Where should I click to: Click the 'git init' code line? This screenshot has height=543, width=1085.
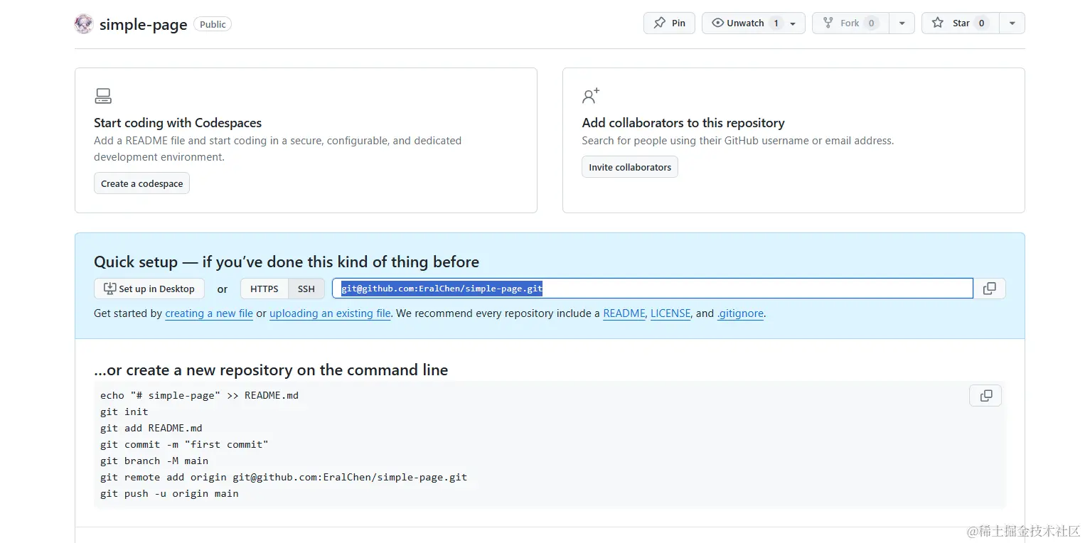coord(124,412)
